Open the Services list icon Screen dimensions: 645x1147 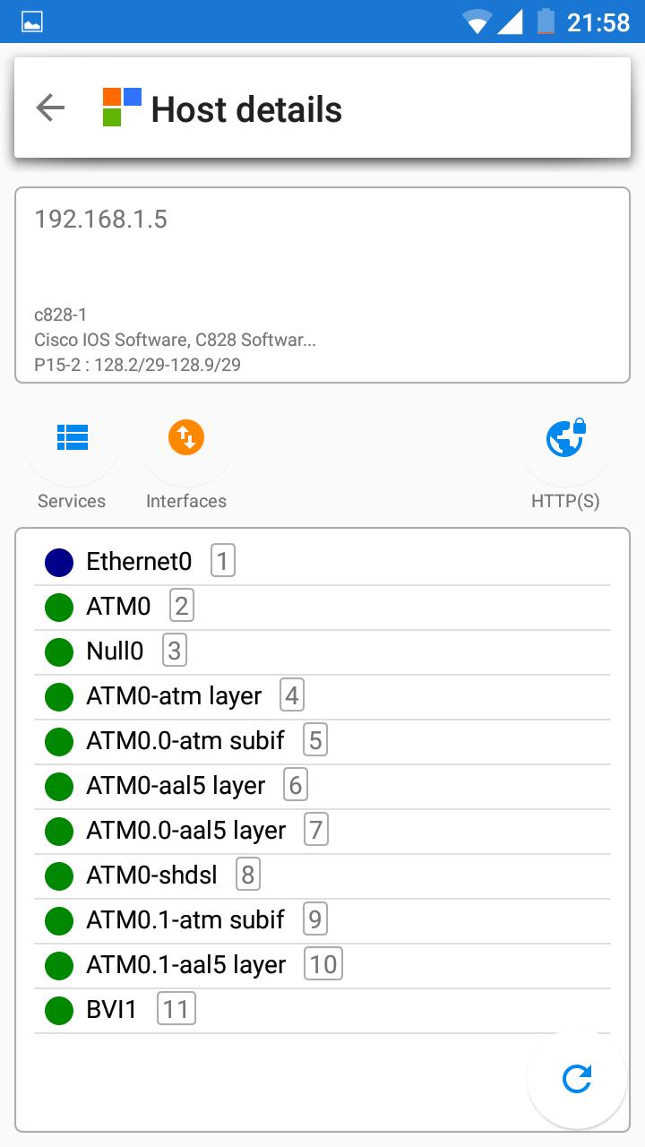point(72,437)
